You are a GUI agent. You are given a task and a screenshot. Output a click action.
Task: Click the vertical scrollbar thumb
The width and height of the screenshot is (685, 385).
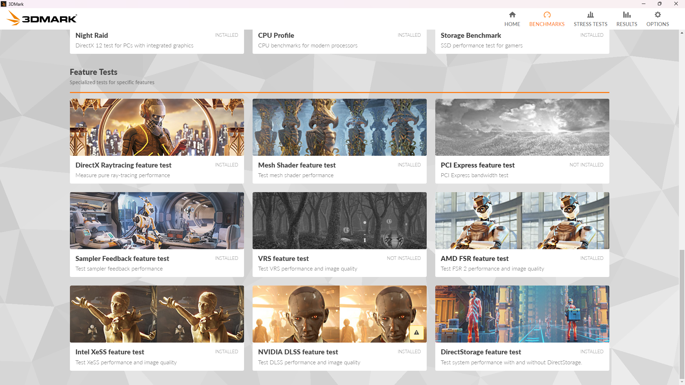point(682,314)
